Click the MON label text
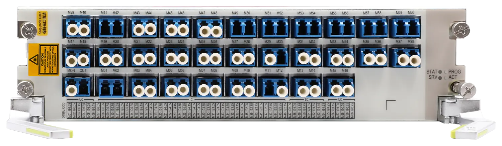 (x=71, y=71)
